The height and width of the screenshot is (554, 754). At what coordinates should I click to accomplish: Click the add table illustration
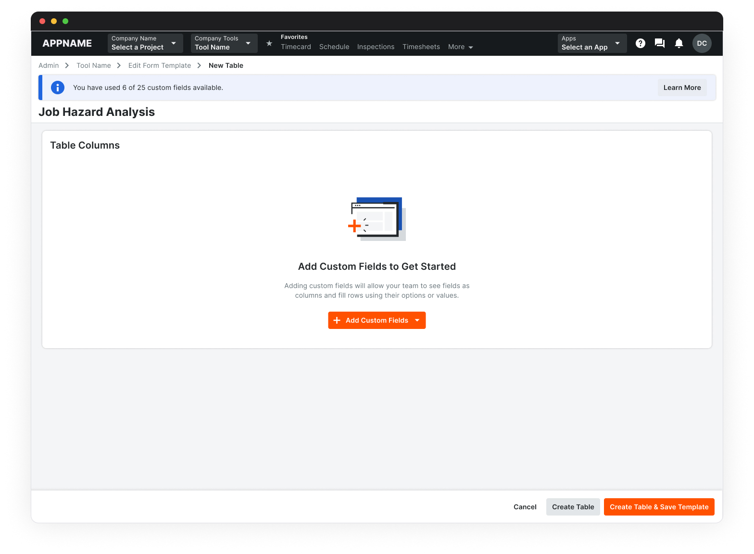coord(377,219)
